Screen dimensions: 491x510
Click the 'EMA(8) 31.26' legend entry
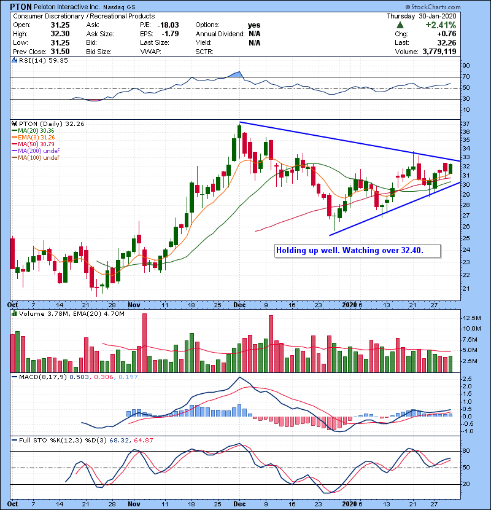pos(36,138)
